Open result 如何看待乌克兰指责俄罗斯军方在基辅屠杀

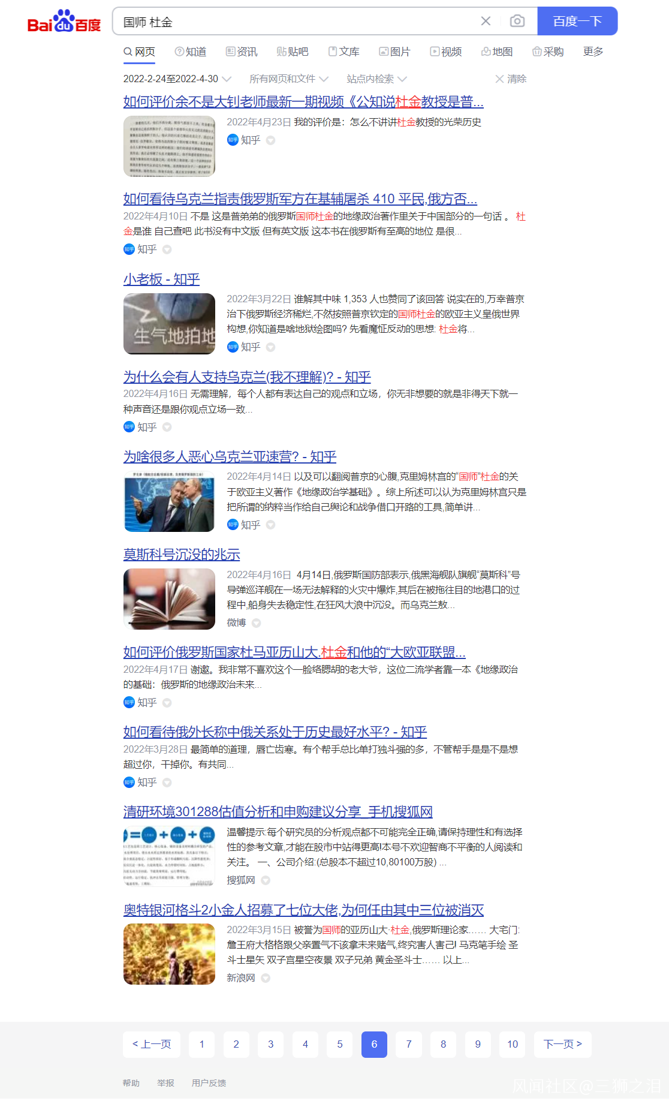[x=300, y=199]
